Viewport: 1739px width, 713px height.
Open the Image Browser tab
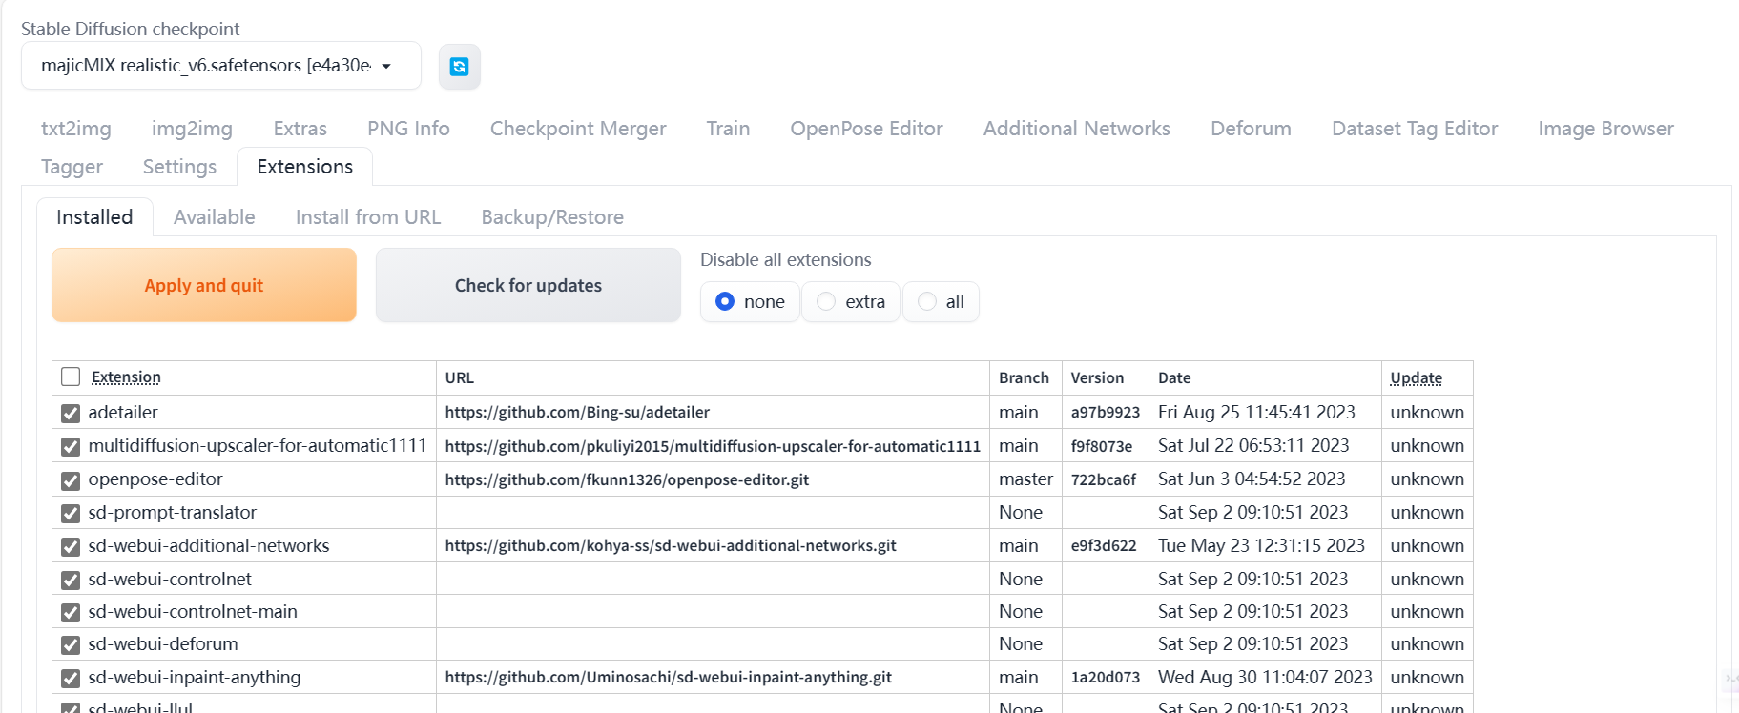pos(1605,129)
